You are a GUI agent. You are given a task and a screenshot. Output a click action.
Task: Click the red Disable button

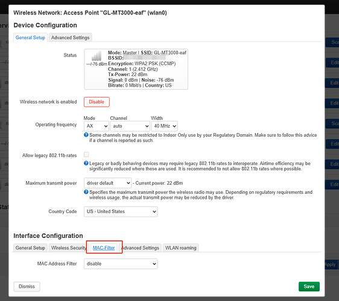coord(97,102)
